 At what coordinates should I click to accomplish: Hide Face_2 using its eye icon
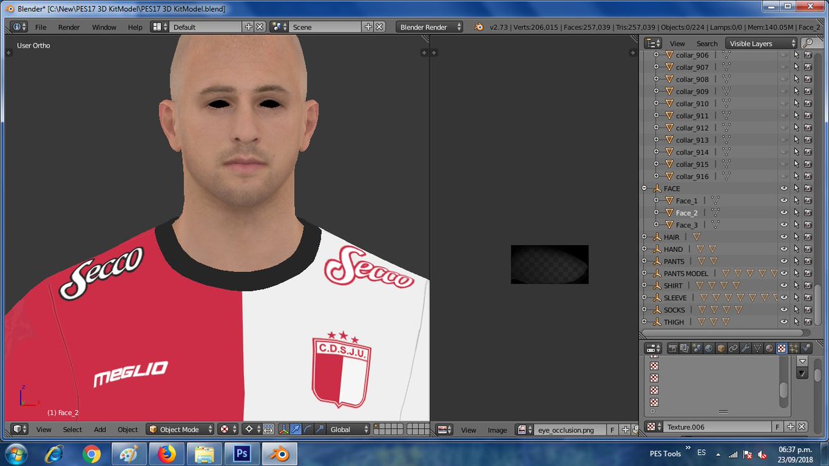click(x=784, y=213)
